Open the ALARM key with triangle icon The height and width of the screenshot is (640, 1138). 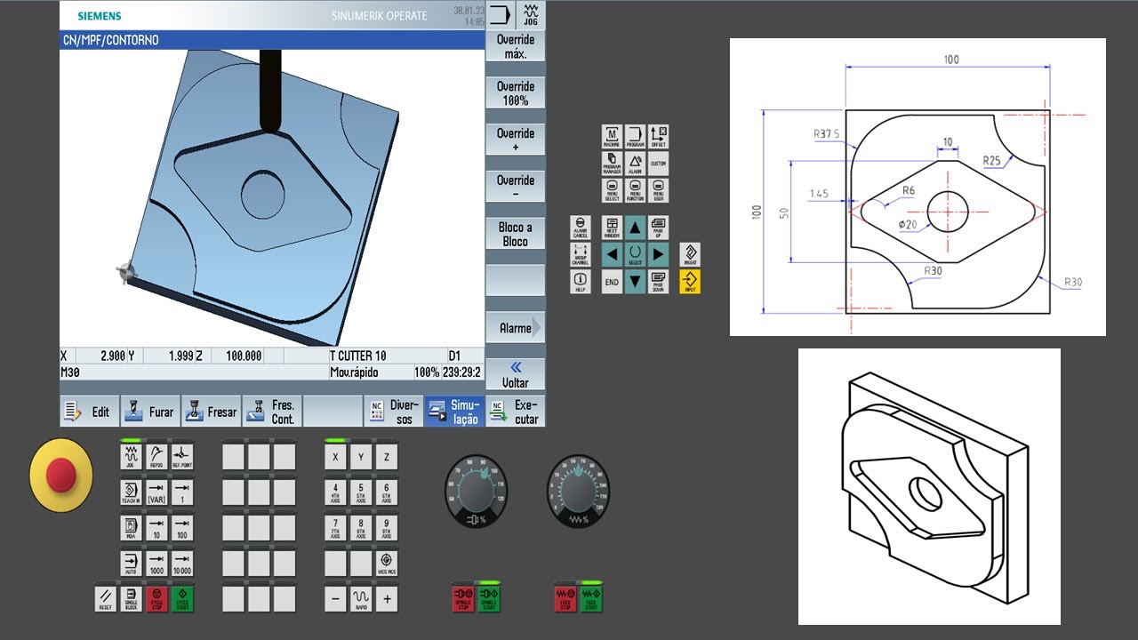[635, 164]
